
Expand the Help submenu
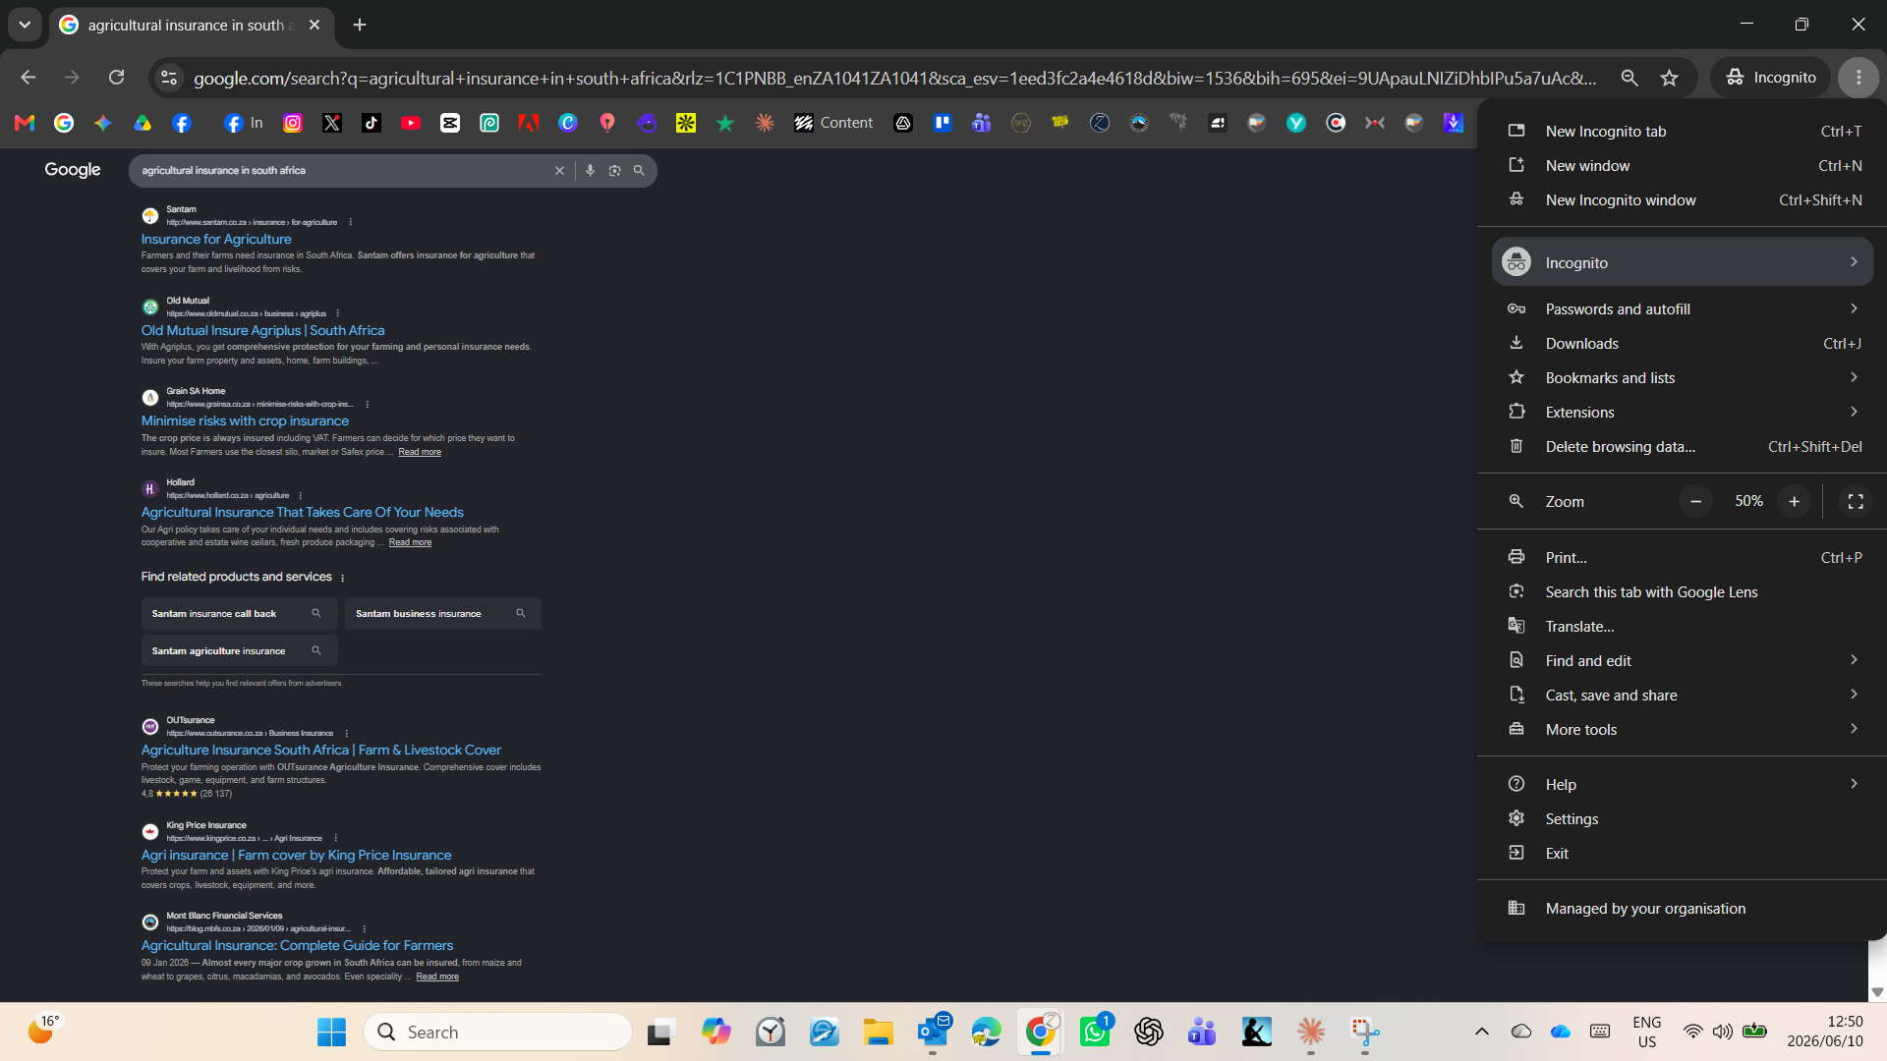click(x=1683, y=785)
